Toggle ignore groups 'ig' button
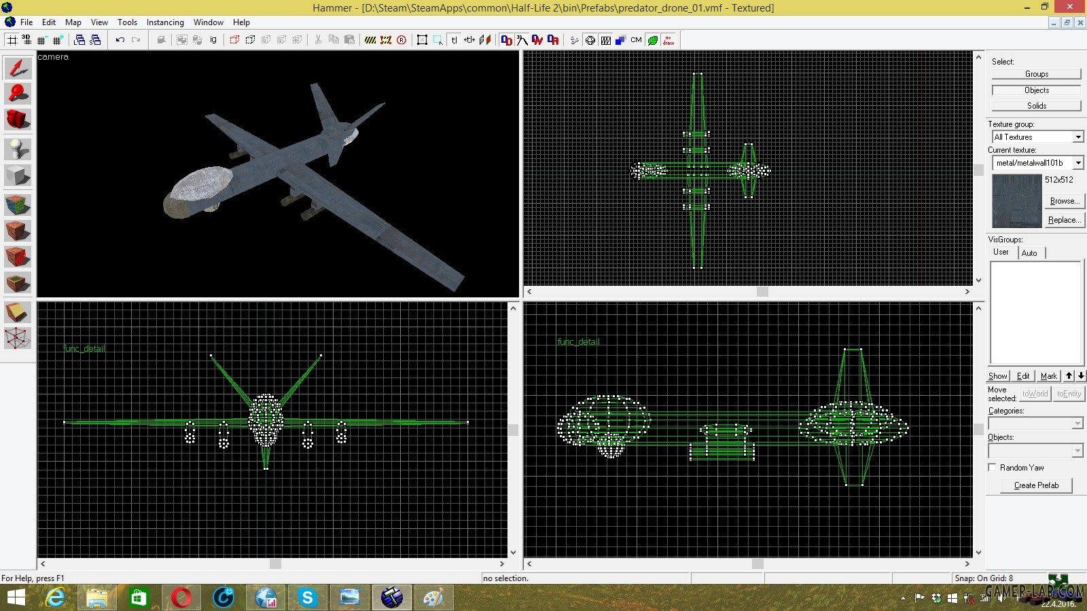 click(x=213, y=40)
